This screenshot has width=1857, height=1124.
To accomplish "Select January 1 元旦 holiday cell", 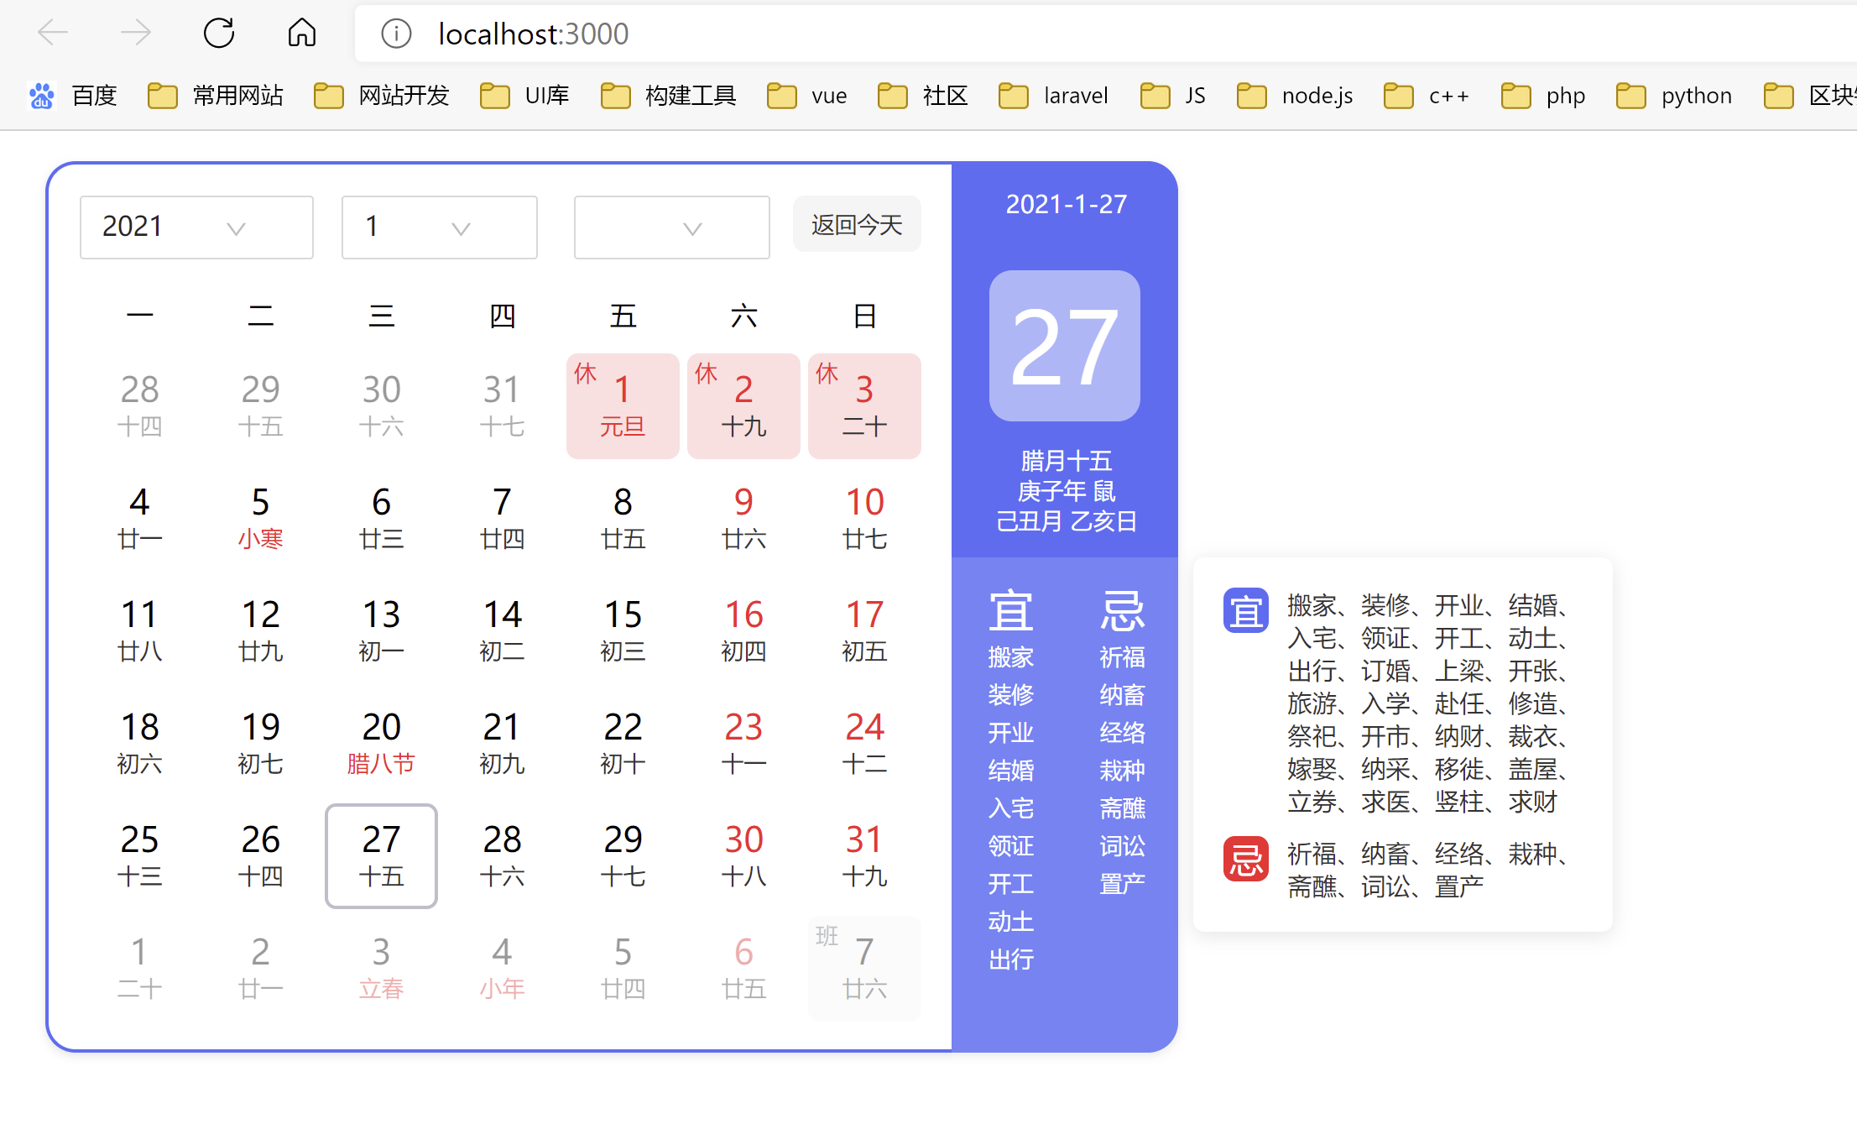I will [x=623, y=406].
